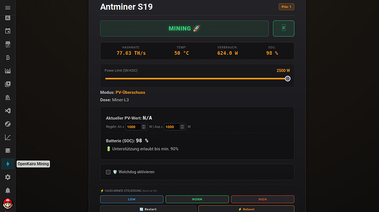The width and height of the screenshot is (379, 212).
Task: Enable the Watchdog aktivieren checkbox
Action: coord(108,172)
